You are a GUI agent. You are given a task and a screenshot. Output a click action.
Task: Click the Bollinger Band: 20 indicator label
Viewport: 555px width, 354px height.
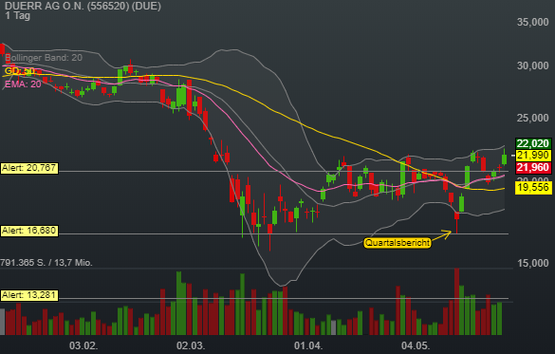click(44, 58)
